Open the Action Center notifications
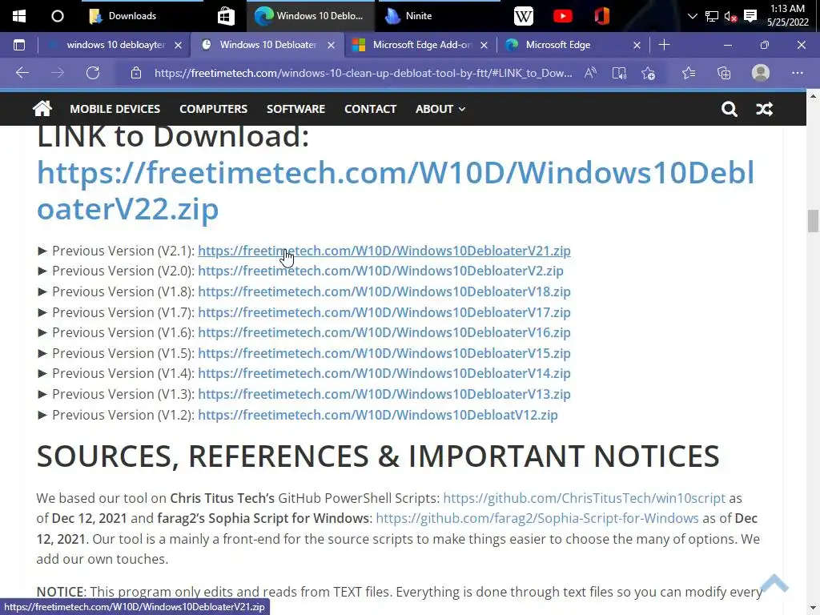Viewport: 820px width, 615px height. coord(750,16)
